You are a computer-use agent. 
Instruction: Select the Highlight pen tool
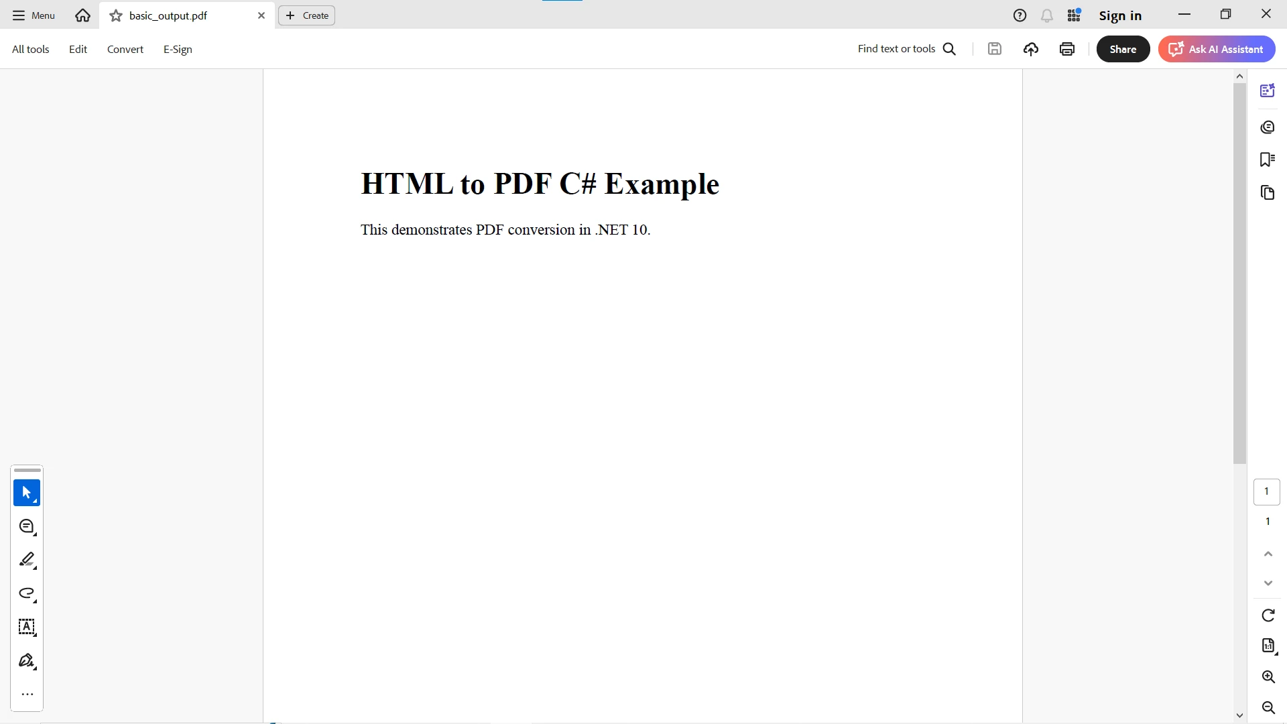27,560
